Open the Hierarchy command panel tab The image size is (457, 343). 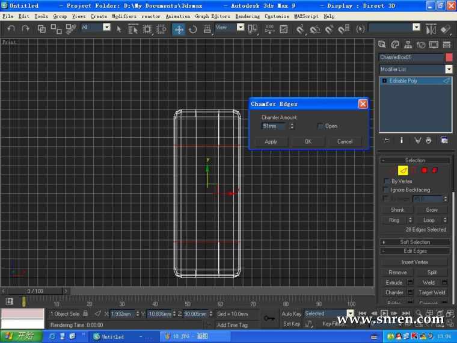tap(408, 44)
